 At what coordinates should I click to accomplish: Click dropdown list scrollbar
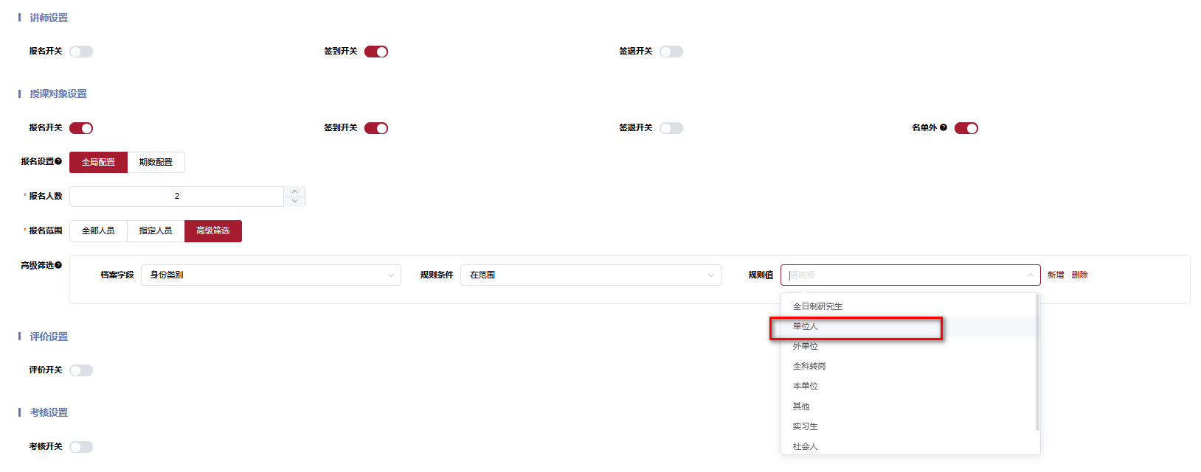coord(1037,362)
